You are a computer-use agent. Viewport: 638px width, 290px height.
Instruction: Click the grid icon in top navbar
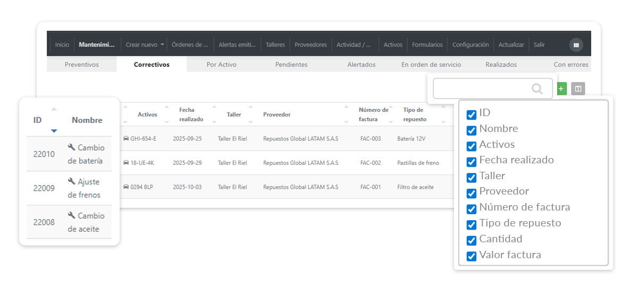pos(576,45)
